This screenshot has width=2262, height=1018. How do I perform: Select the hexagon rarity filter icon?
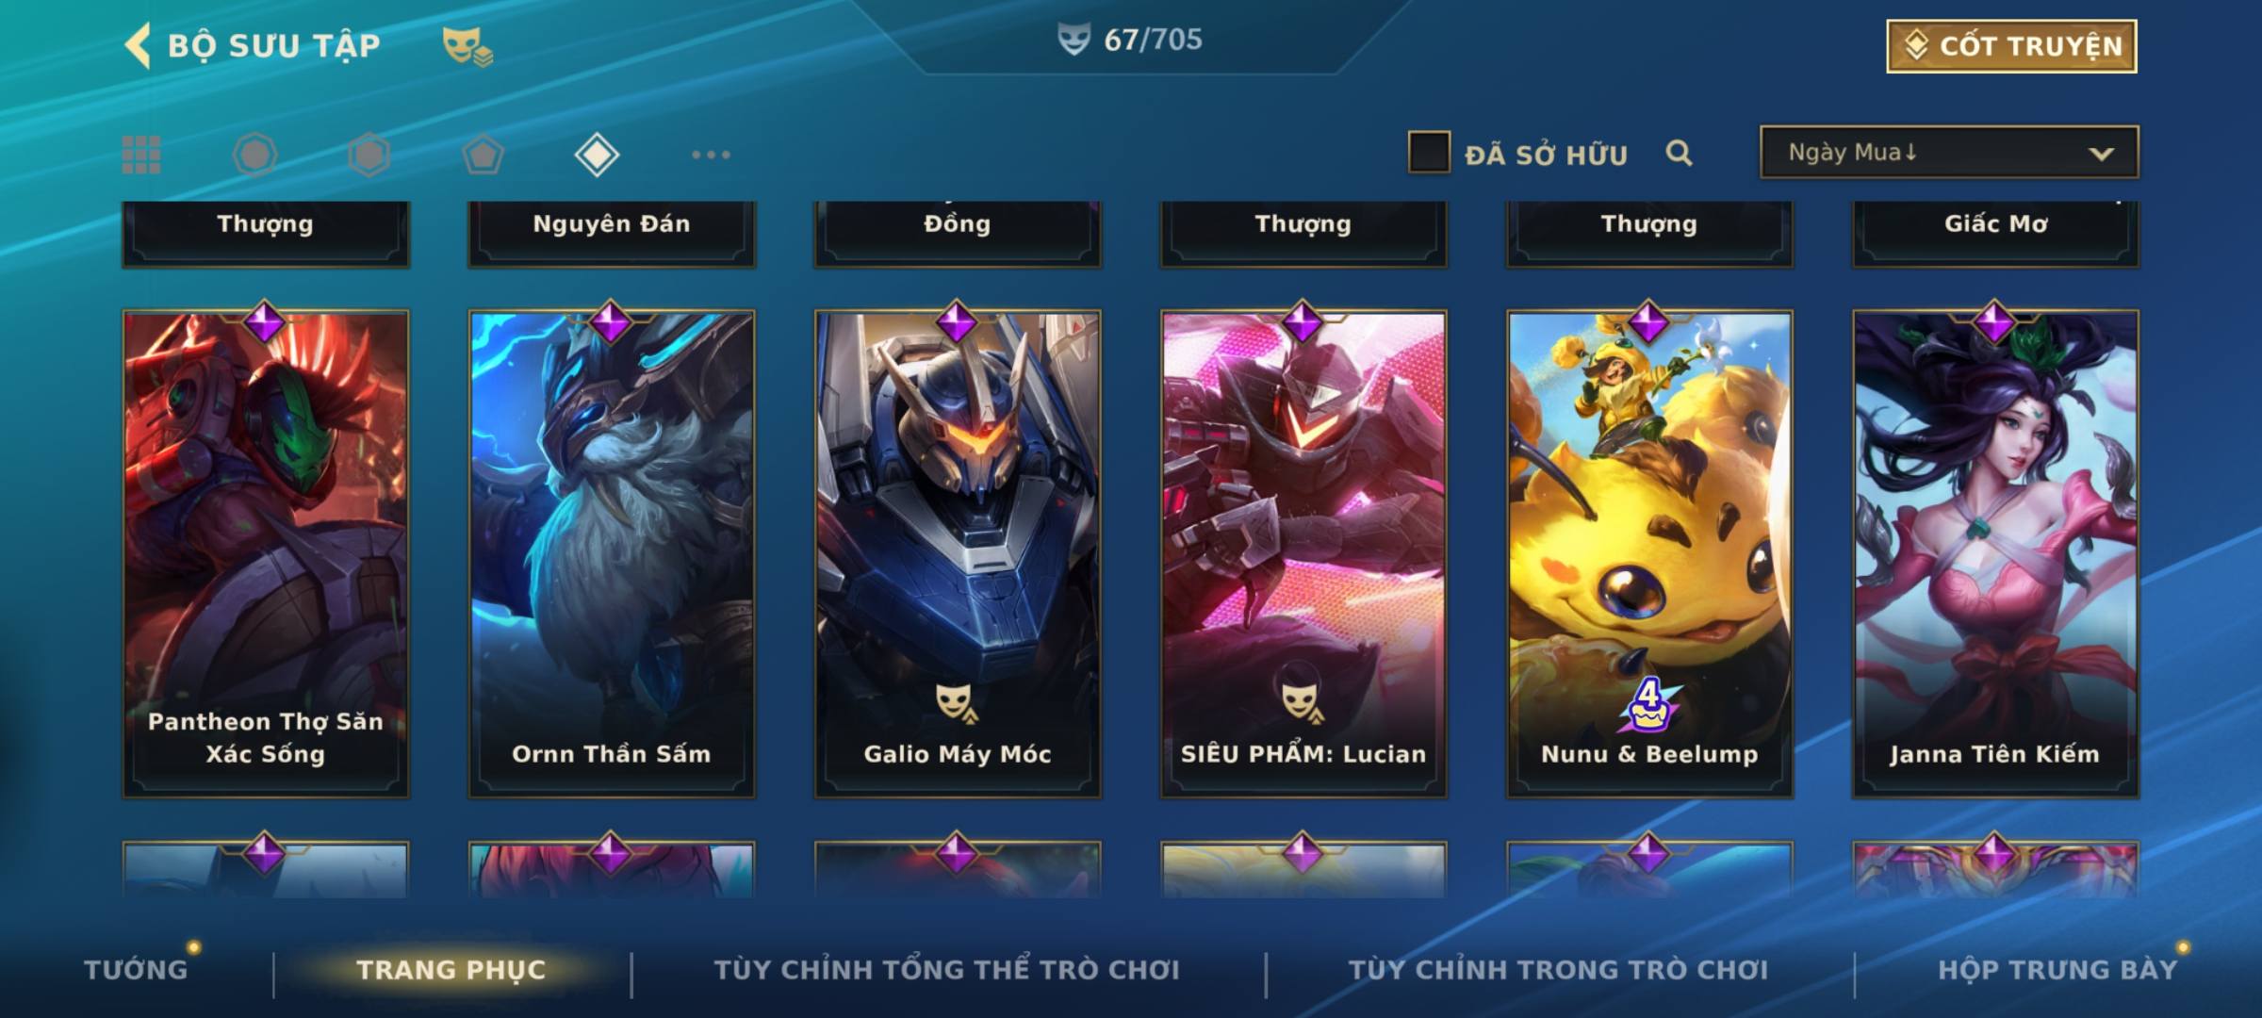pyautogui.click(x=369, y=155)
